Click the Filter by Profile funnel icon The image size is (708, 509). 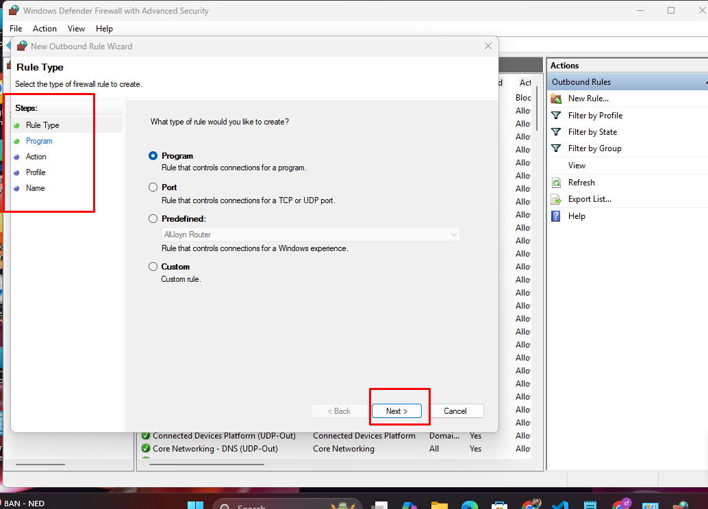point(556,116)
